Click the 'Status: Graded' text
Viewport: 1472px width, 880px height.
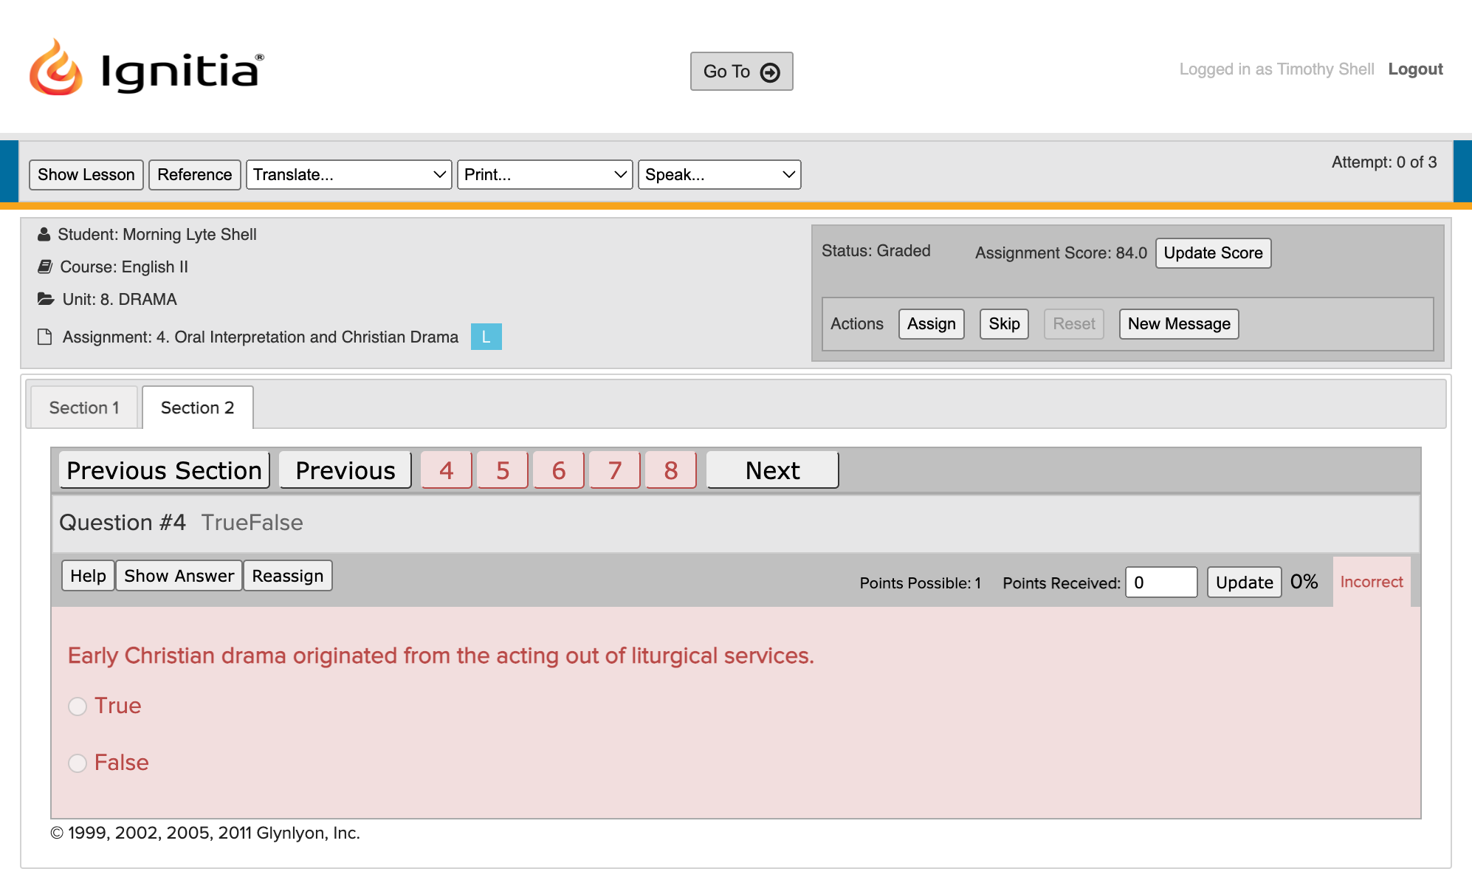(876, 251)
